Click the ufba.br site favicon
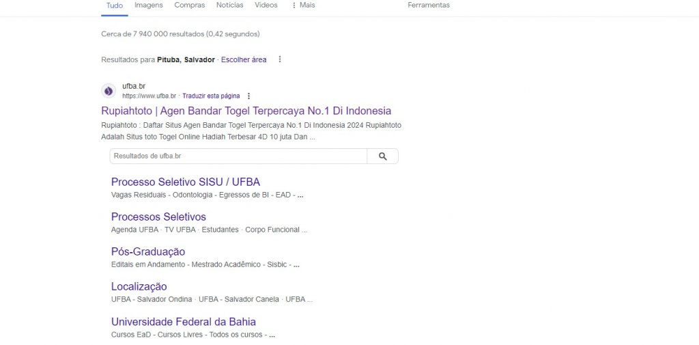The height and width of the screenshot is (345, 699). point(109,91)
